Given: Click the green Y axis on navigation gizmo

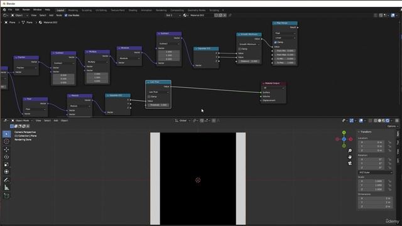Looking at the screenshot, I should tap(344, 132).
